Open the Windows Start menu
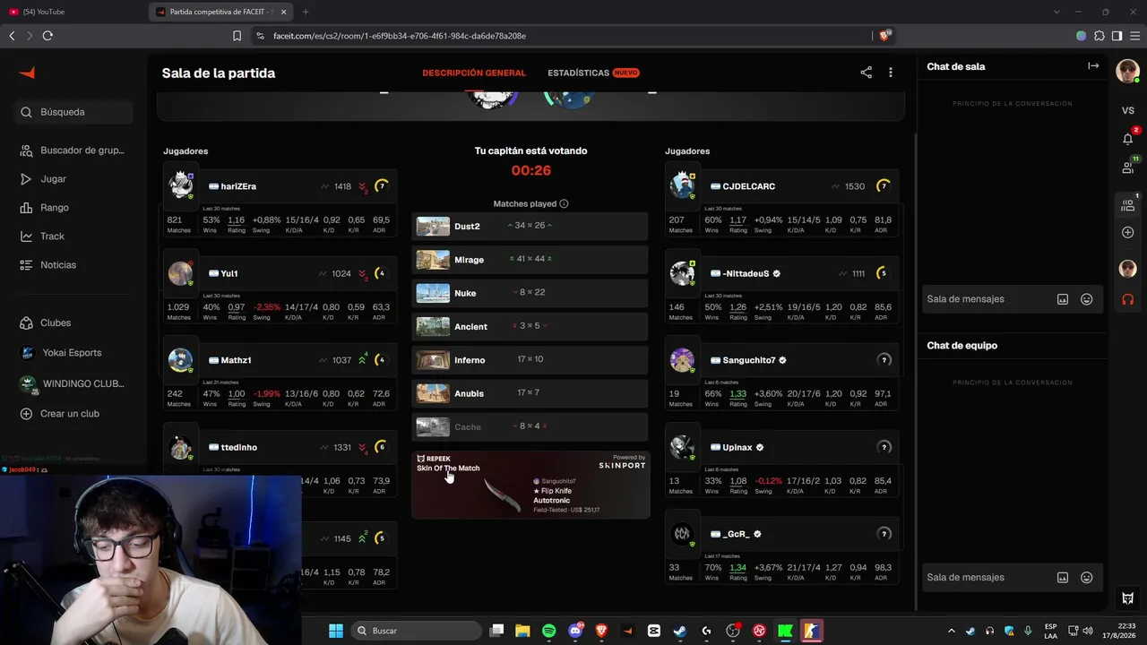 click(x=335, y=631)
